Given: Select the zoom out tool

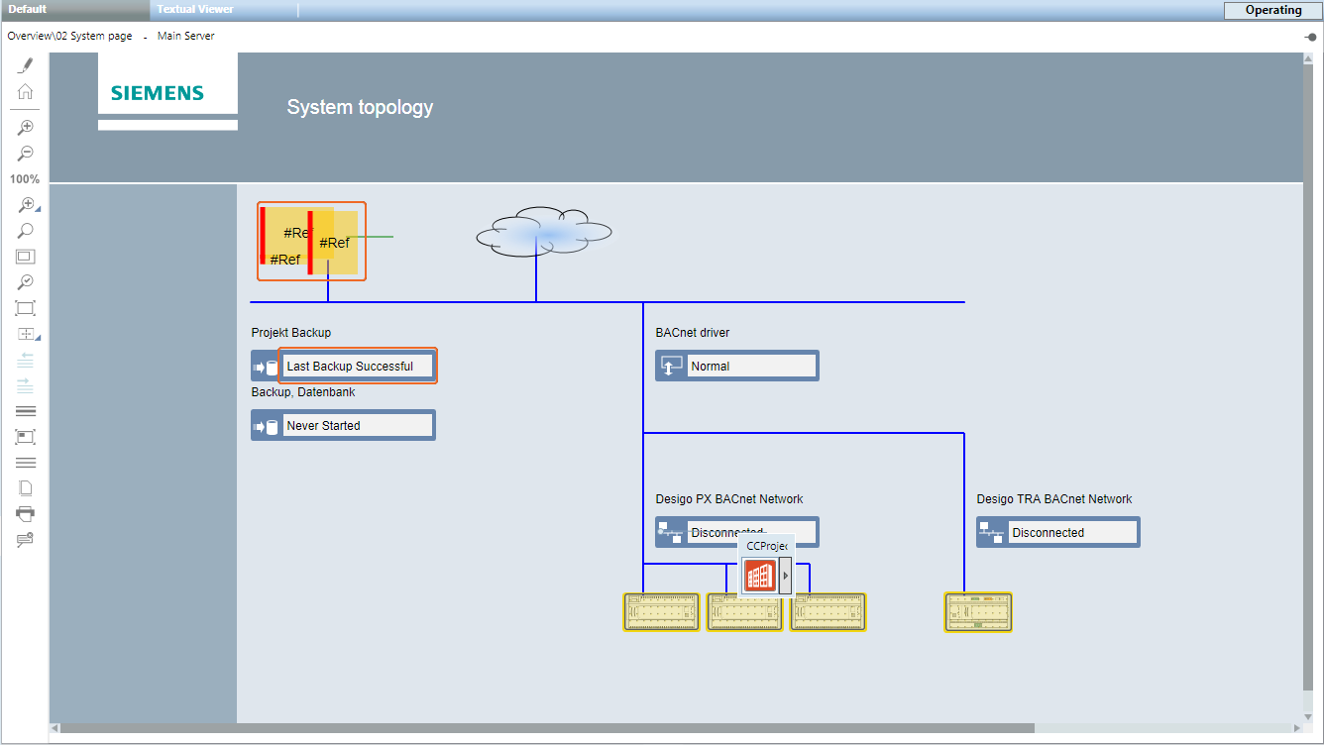Looking at the screenshot, I should 25,153.
